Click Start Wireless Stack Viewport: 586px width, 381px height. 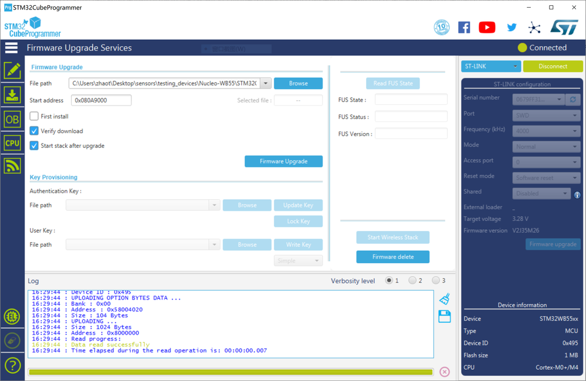[x=393, y=237]
